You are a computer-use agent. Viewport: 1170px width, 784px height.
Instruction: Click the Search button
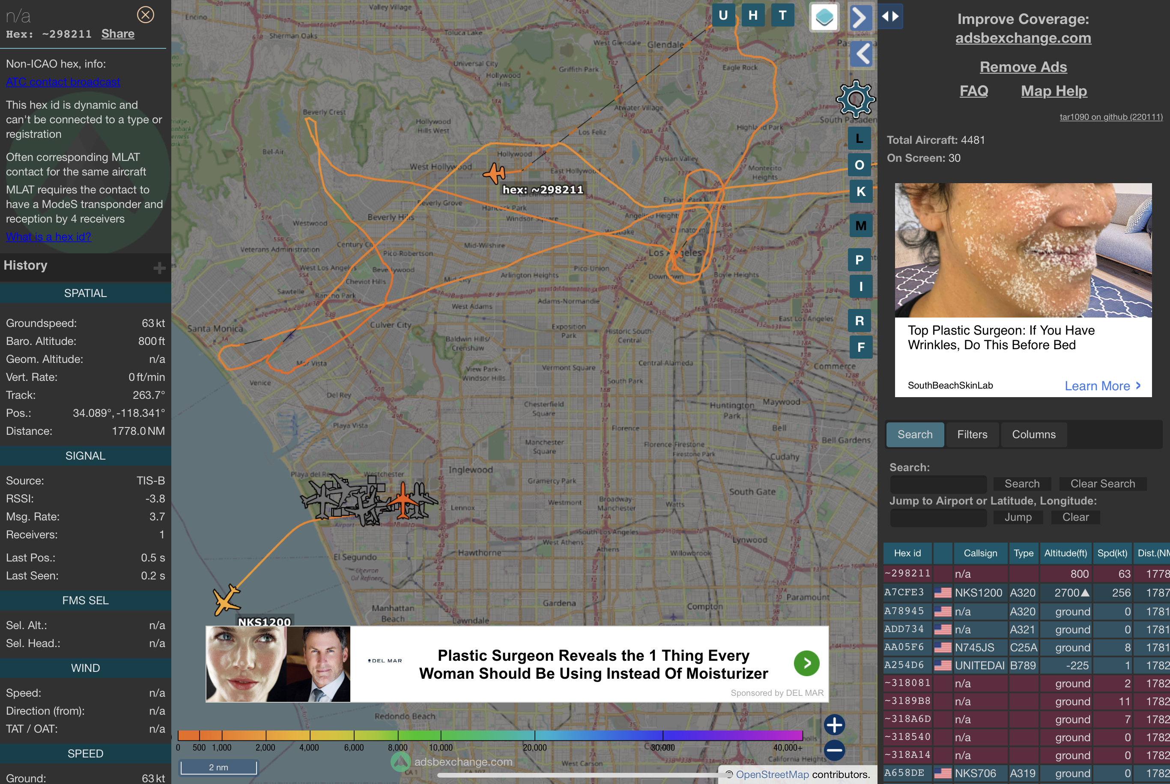[1021, 484]
